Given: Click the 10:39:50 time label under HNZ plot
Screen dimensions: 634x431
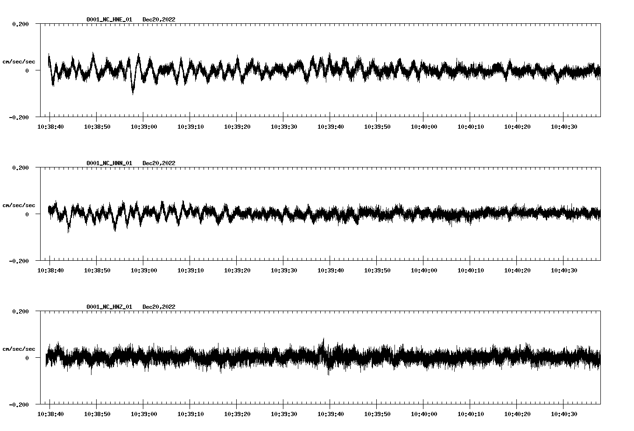Looking at the screenshot, I should 377,414.
